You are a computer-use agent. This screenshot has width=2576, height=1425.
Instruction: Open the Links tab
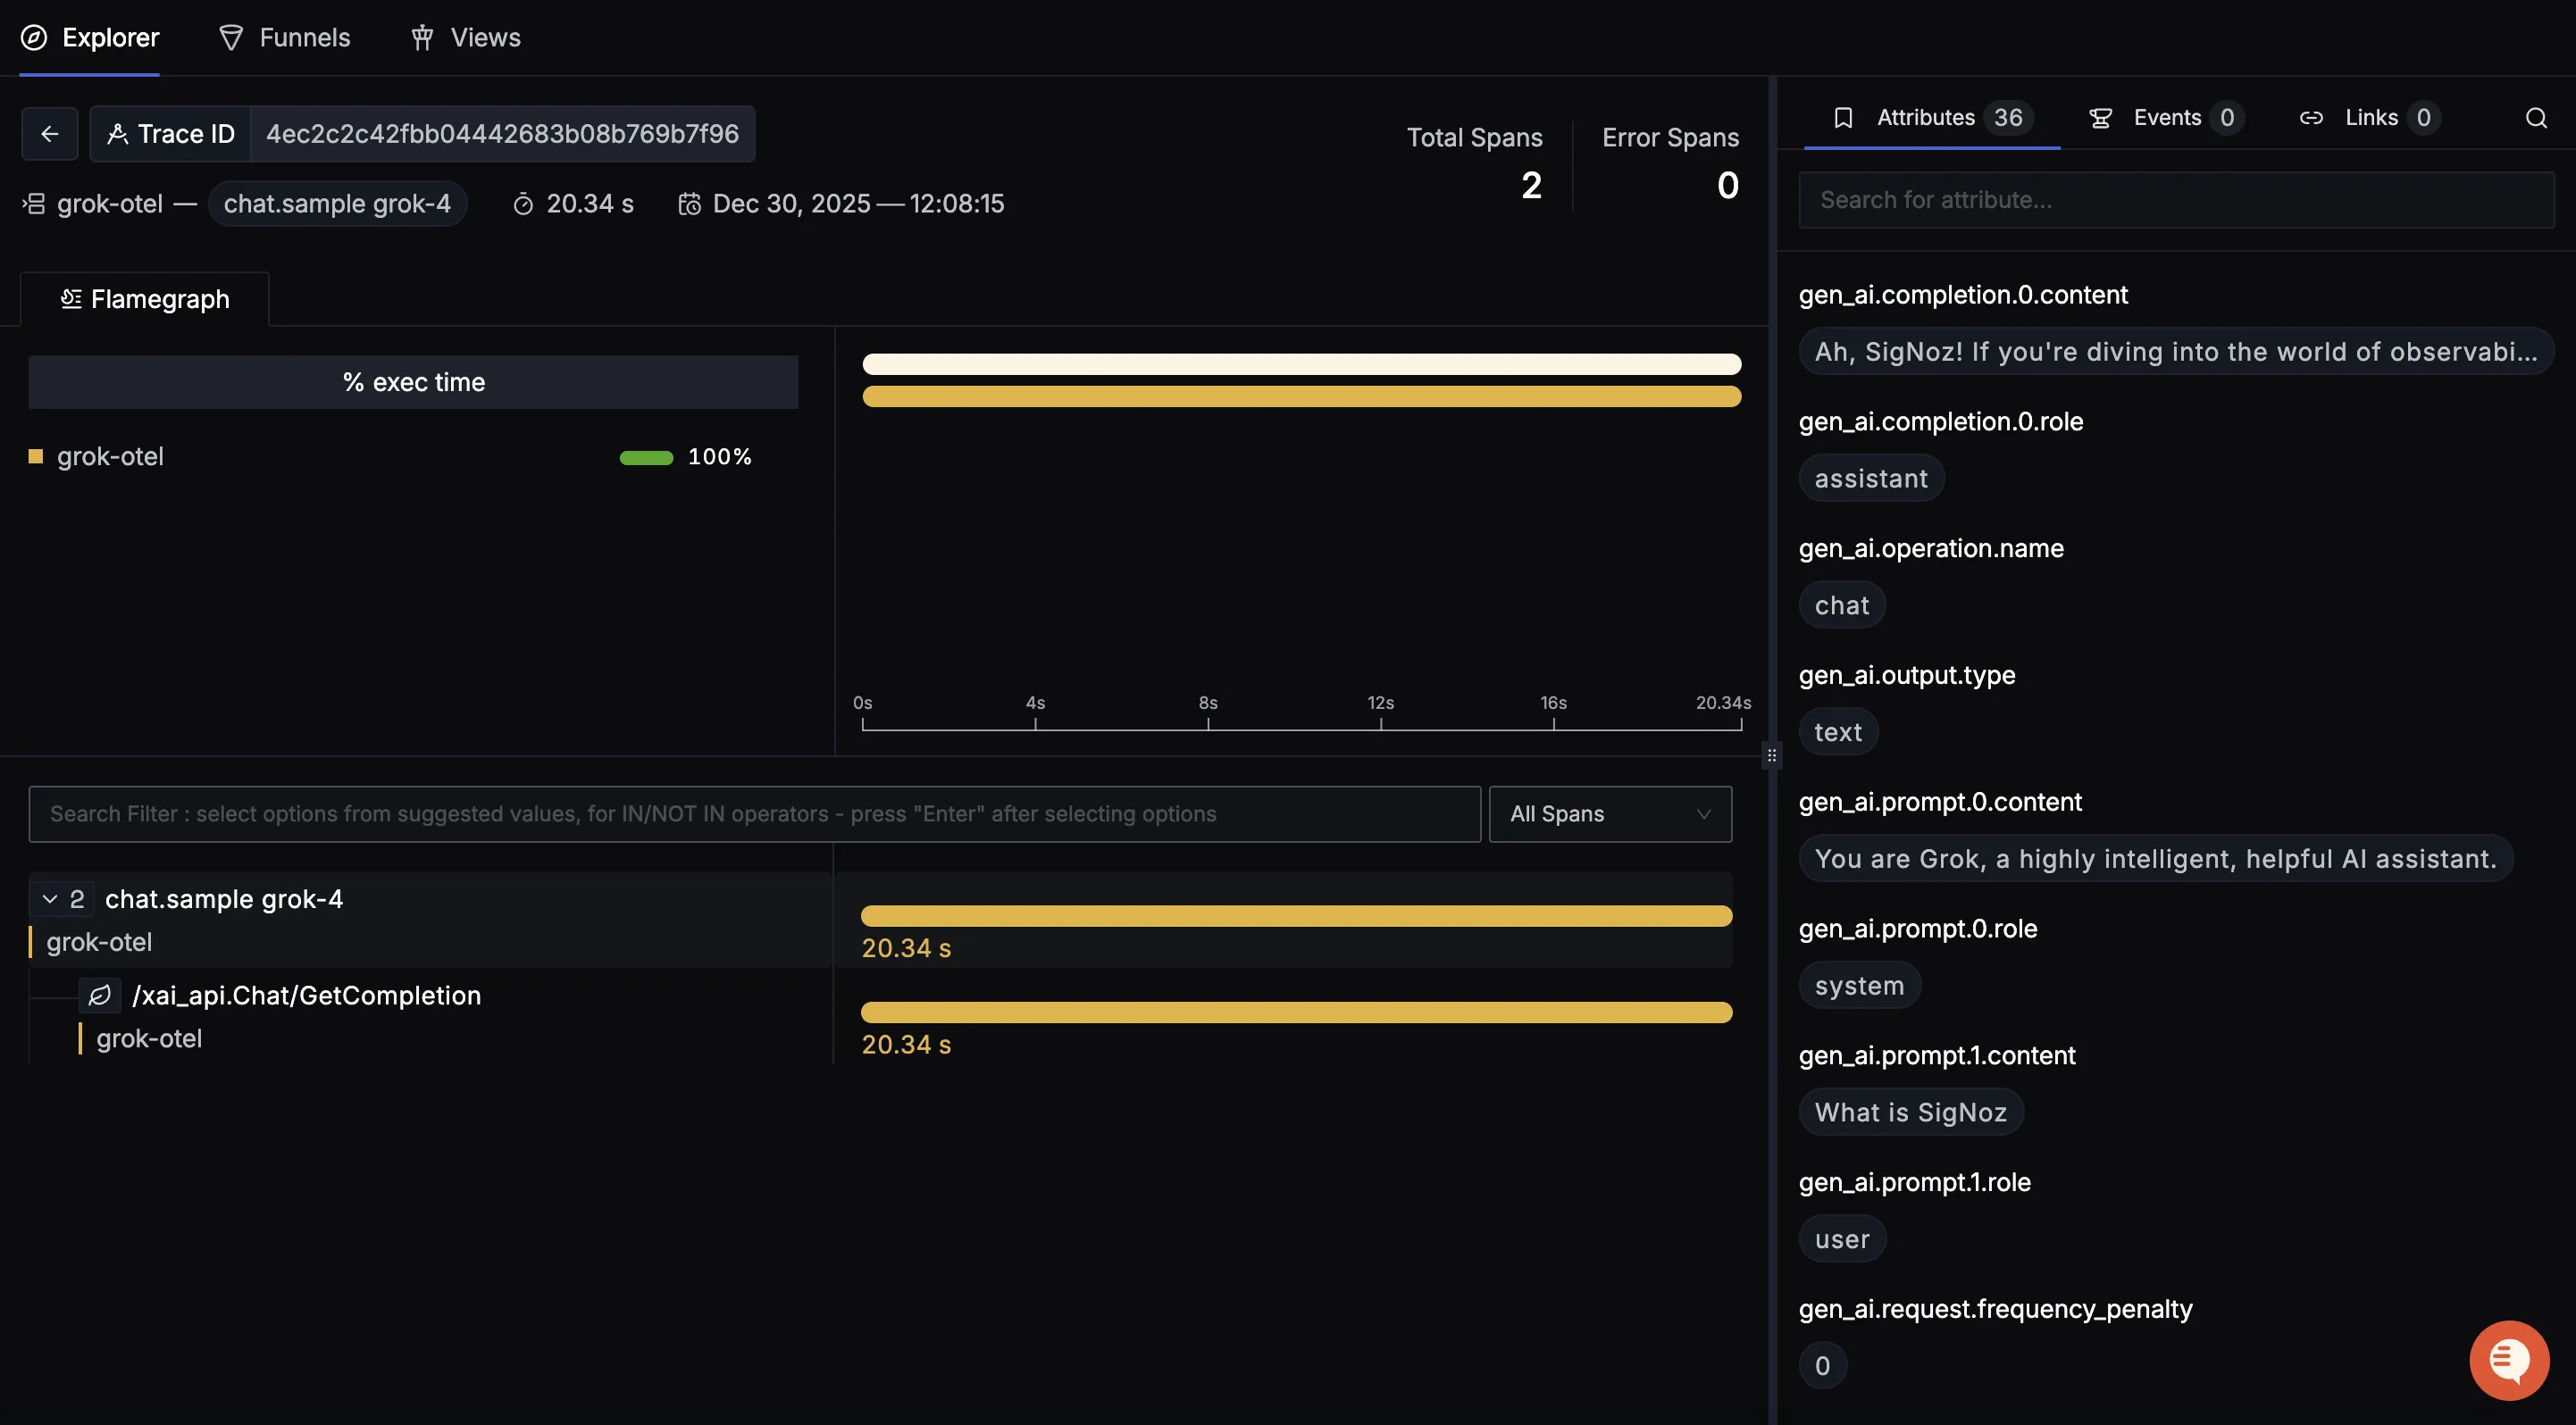pyautogui.click(x=2370, y=117)
